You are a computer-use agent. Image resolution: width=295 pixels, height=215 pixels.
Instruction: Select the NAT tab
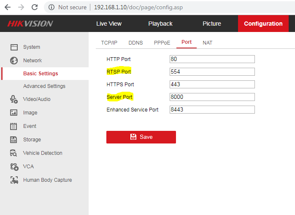(207, 43)
